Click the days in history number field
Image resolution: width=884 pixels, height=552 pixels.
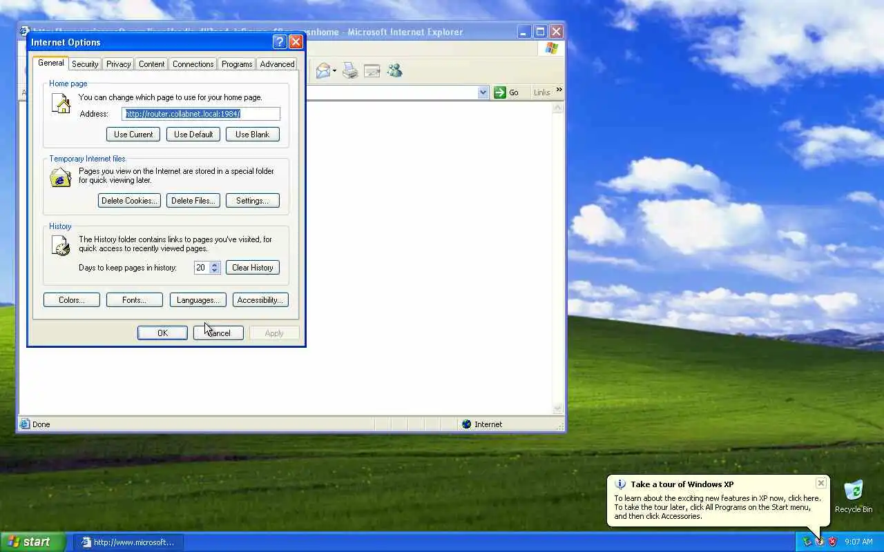[202, 268]
